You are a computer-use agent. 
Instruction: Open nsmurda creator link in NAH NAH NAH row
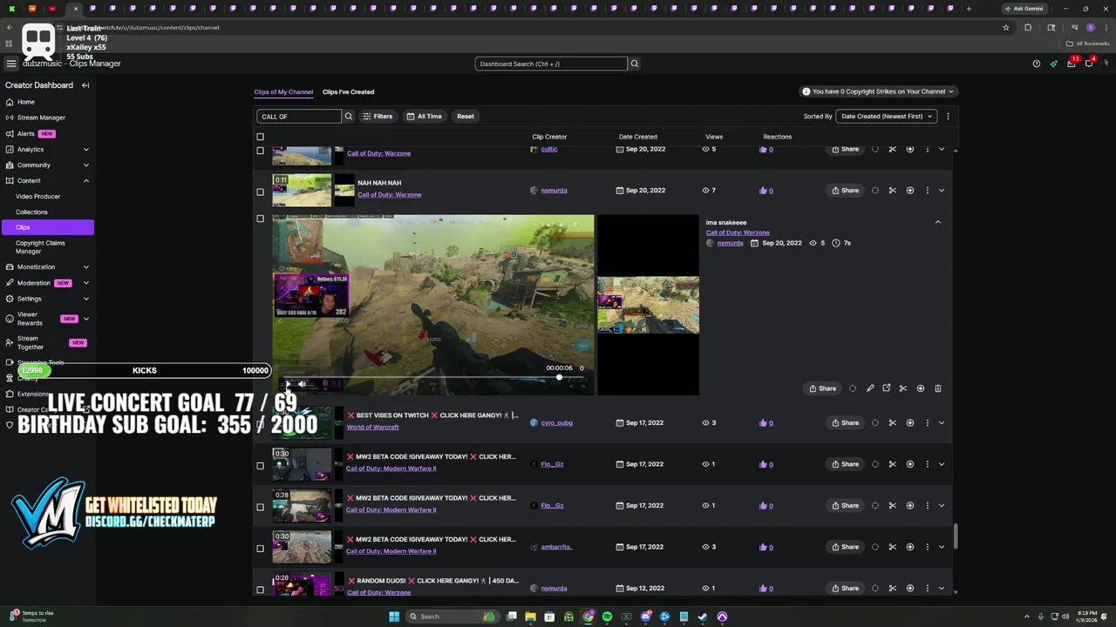click(x=554, y=191)
